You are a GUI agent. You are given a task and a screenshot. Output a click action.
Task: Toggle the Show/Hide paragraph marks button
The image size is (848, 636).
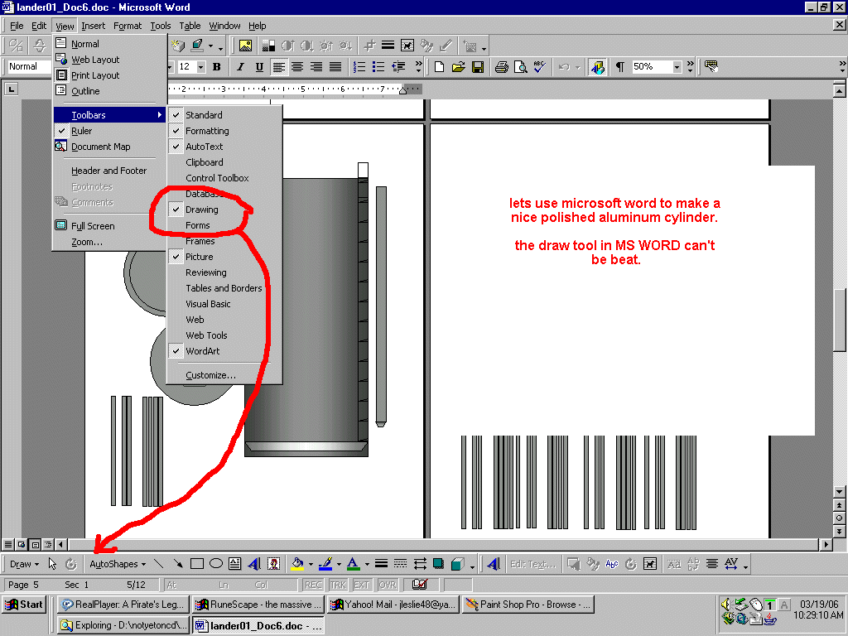pyautogui.click(x=619, y=67)
